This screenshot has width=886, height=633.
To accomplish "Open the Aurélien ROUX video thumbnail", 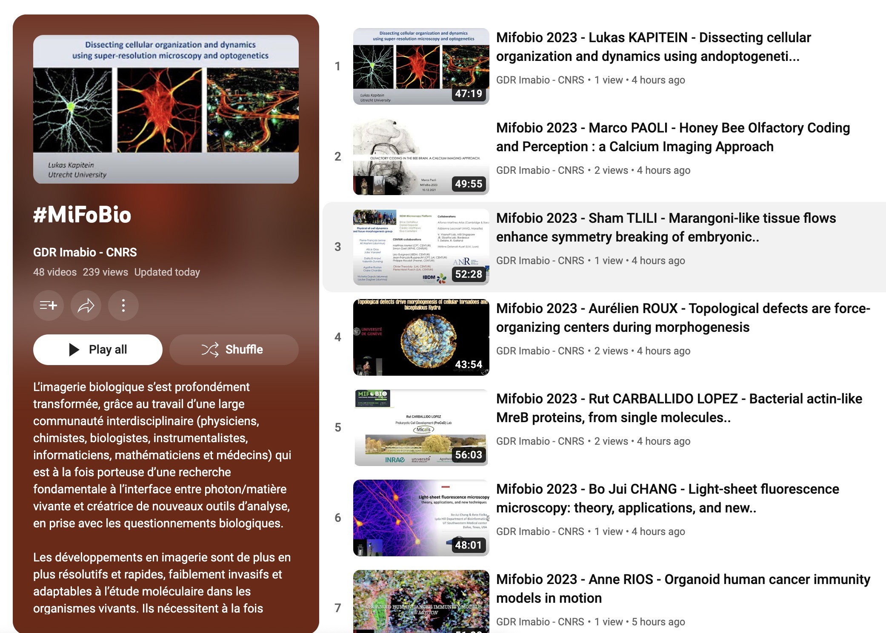I will coord(421,337).
